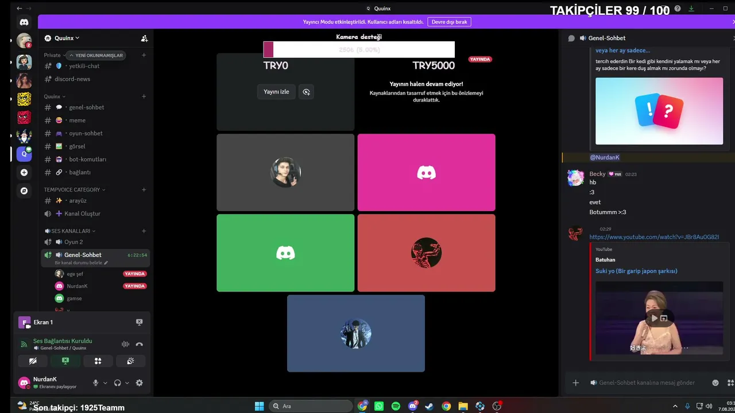
Task: Open the pop-out stream icon beside Yayını izle
Action: (x=306, y=92)
